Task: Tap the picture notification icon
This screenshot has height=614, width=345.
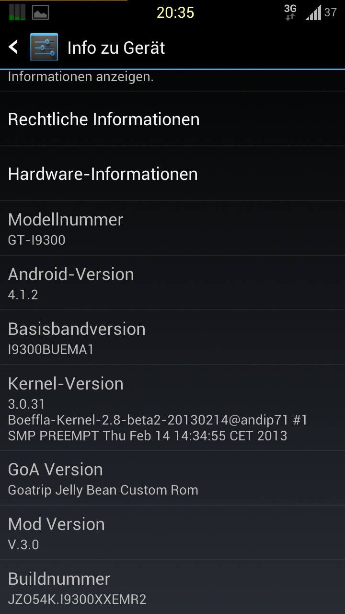Action: click(40, 12)
